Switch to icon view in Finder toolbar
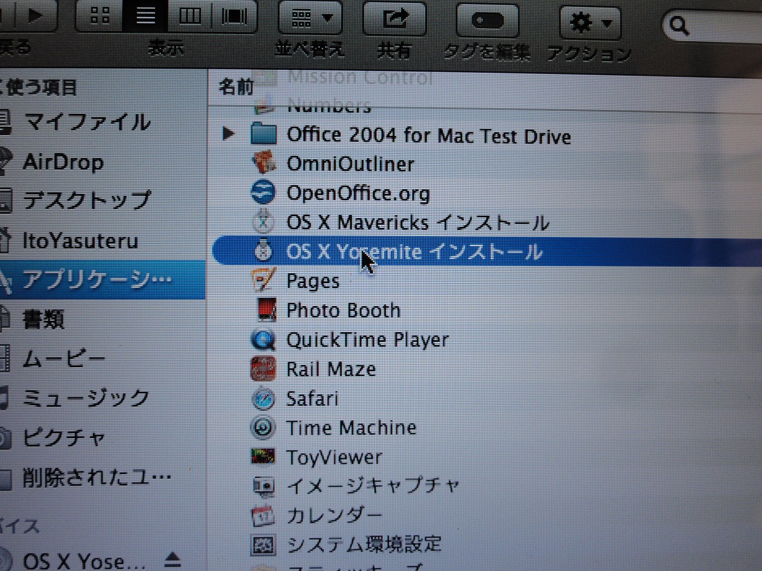The width and height of the screenshot is (762, 571). point(99,16)
